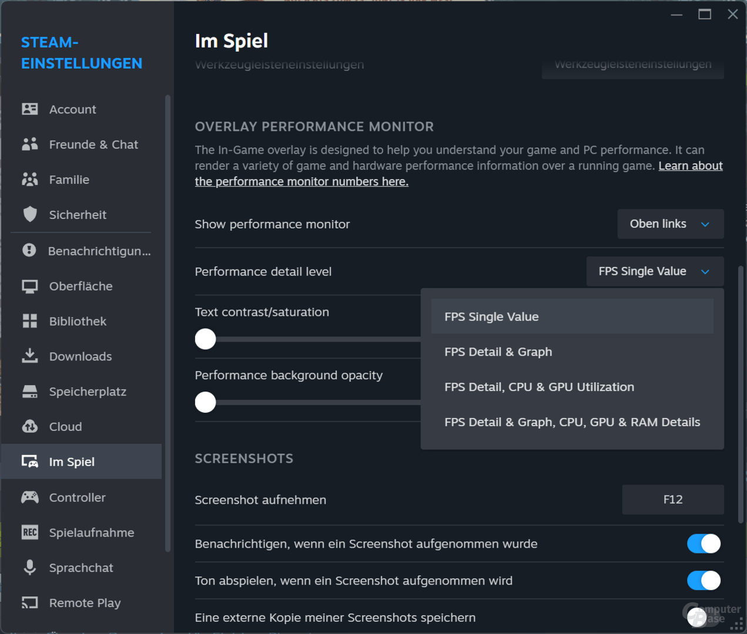Open the Oberfläche settings section
Screen dimensions: 747x634
point(81,286)
